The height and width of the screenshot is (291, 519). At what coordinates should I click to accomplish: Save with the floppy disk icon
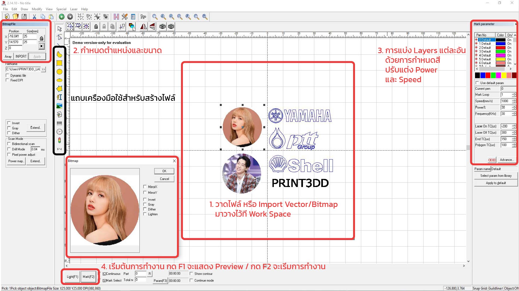[24, 17]
